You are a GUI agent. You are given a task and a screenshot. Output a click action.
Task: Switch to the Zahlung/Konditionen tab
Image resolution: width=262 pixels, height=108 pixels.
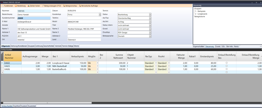(19, 46)
